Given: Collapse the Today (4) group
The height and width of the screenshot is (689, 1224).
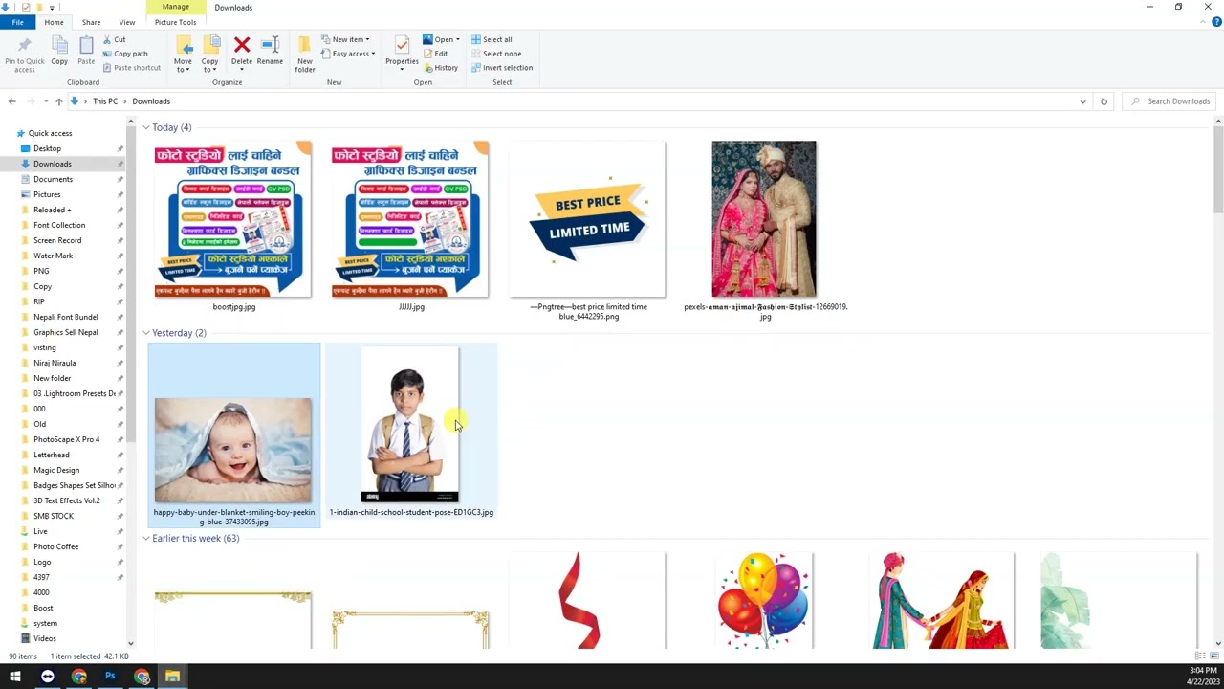Looking at the screenshot, I should coord(146,127).
